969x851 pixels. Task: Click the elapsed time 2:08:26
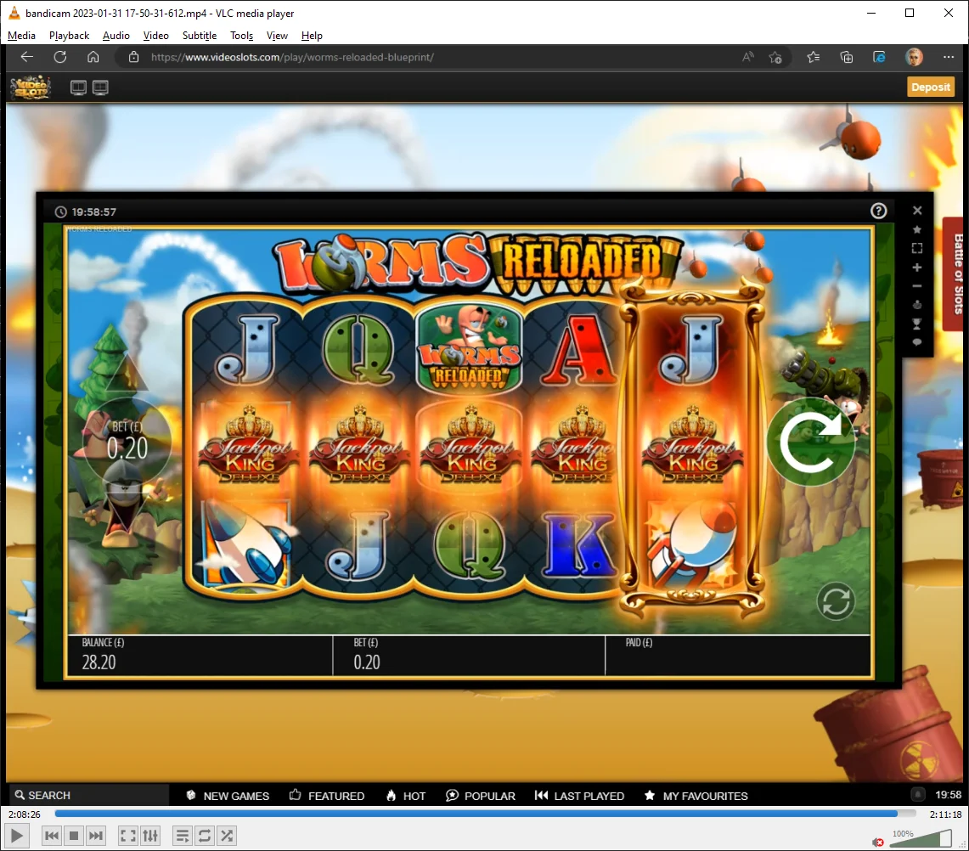coord(25,814)
